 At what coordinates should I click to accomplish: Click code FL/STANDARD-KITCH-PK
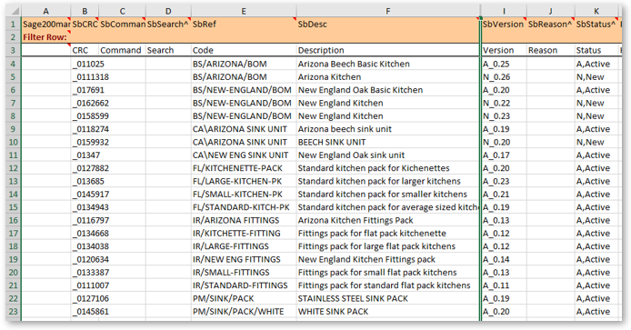pyautogui.click(x=244, y=207)
